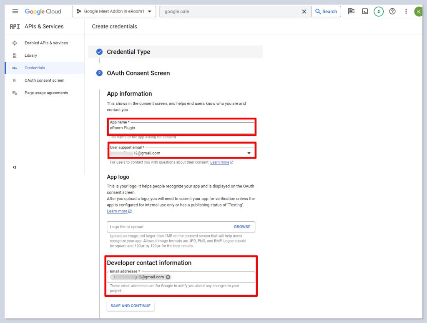The width and height of the screenshot is (427, 323).
Task: Open the project selector dropdown
Action: [114, 11]
